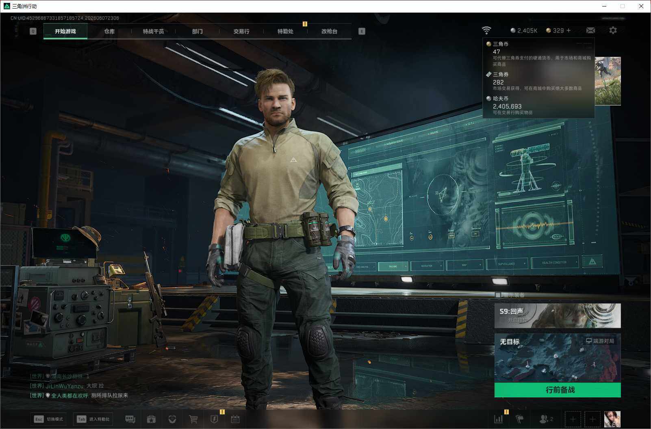The height and width of the screenshot is (429, 651).
Task: Click the gold coin icon beside 329
Action: pos(548,30)
